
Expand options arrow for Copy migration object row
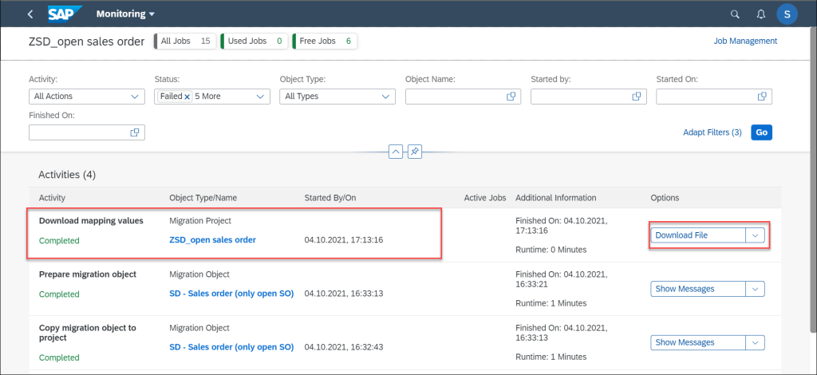click(755, 342)
